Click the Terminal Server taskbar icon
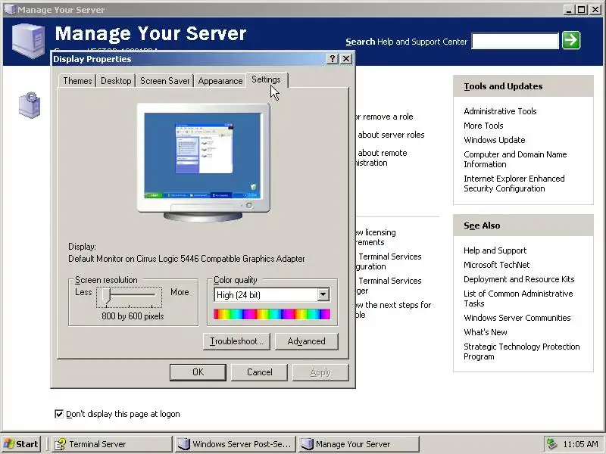The height and width of the screenshot is (454, 606). point(60,444)
